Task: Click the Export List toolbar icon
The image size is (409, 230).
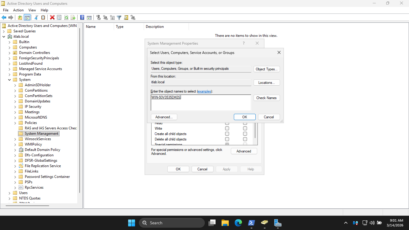Action: click(x=73, y=17)
